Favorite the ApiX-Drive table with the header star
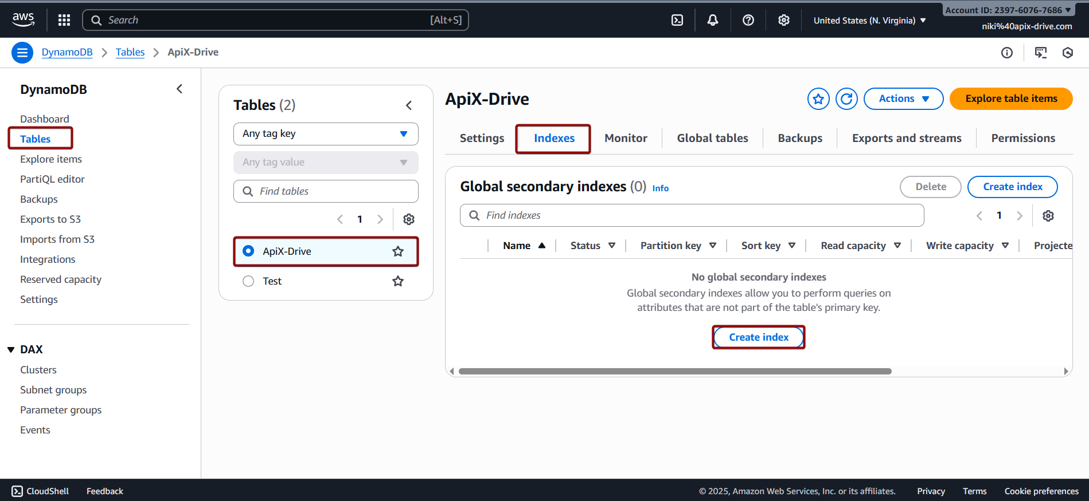The width and height of the screenshot is (1089, 501). 818,98
